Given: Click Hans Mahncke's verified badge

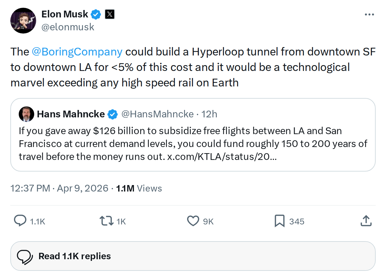Looking at the screenshot, I should click(x=112, y=114).
